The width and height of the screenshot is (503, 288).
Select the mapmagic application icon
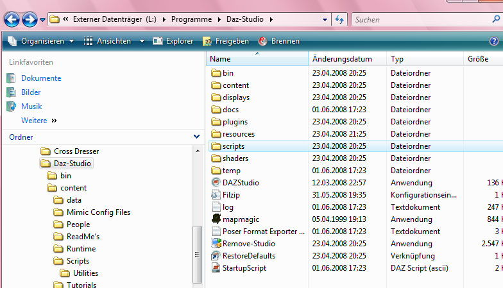[216, 219]
